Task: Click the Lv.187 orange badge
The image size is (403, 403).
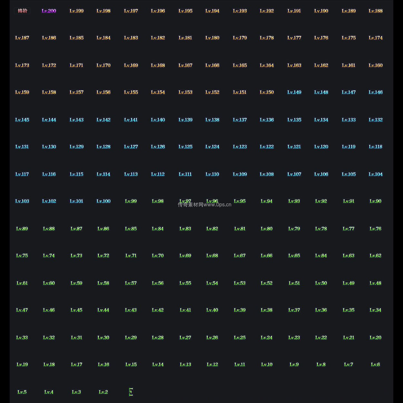Action: [x=22, y=38]
